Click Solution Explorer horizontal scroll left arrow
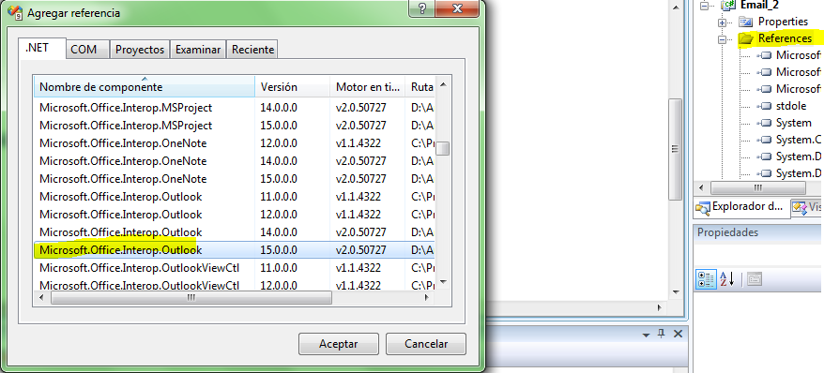This screenshot has width=824, height=373. click(700, 187)
